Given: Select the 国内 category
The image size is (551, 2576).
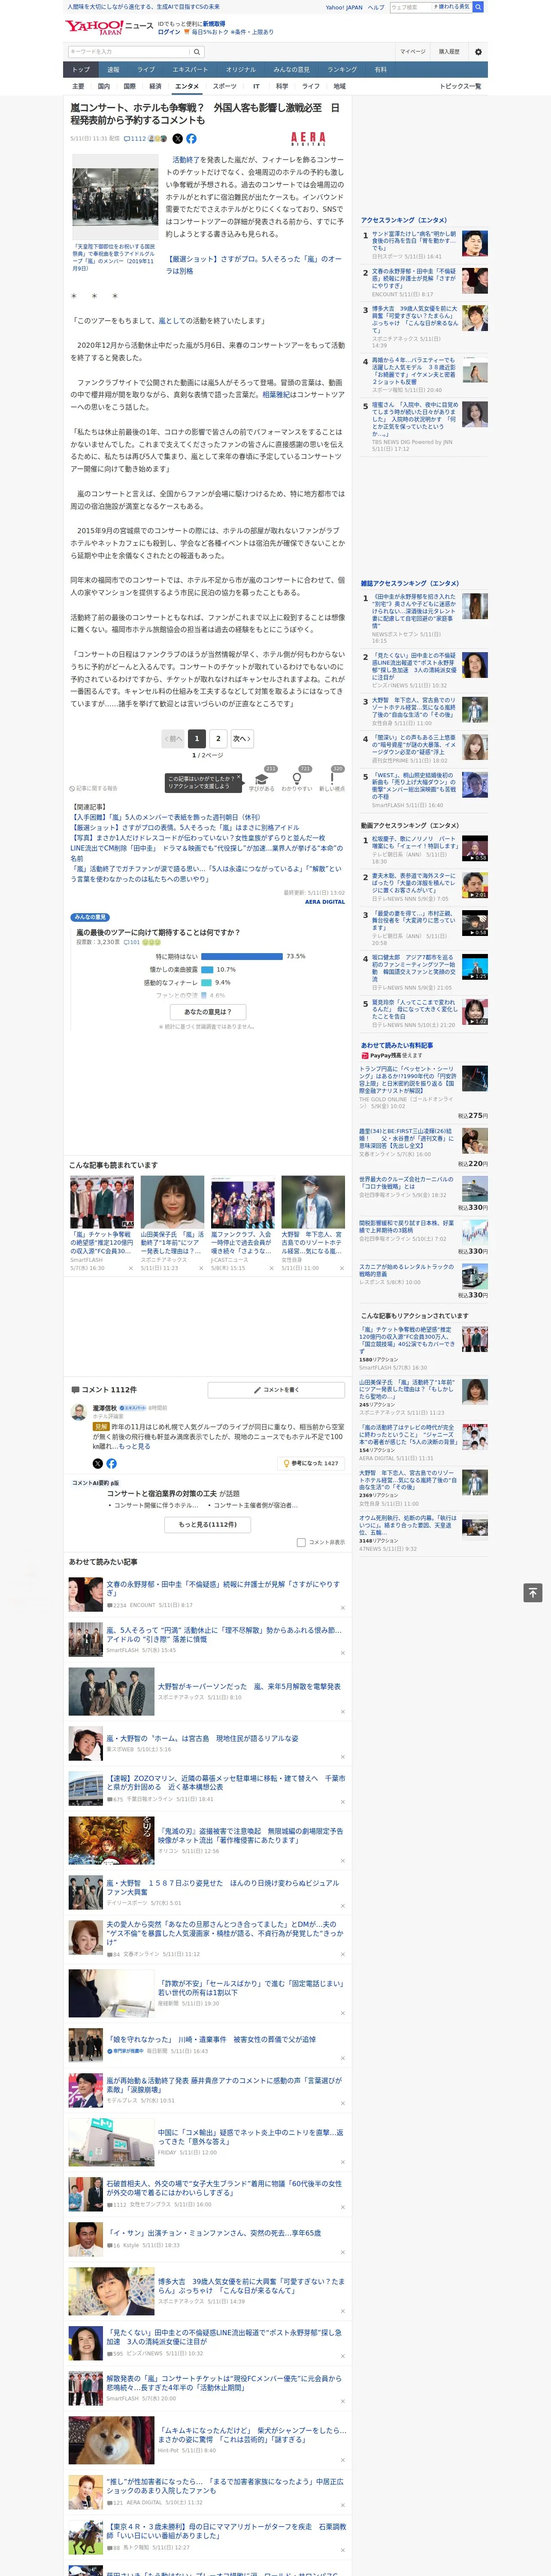Looking at the screenshot, I should click(104, 86).
